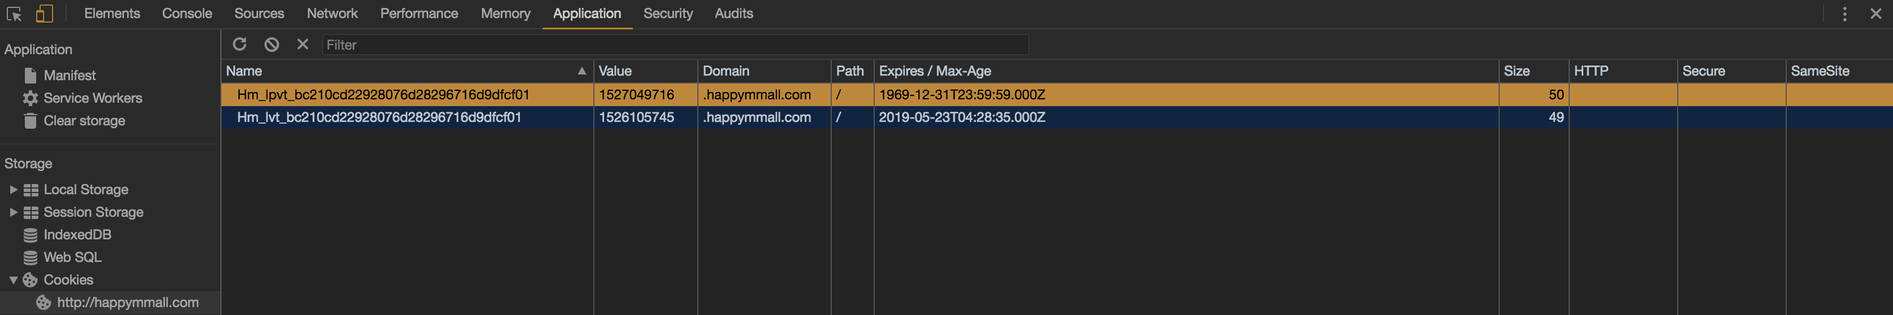
Task: Click the clear all cookies icon
Action: (x=272, y=45)
